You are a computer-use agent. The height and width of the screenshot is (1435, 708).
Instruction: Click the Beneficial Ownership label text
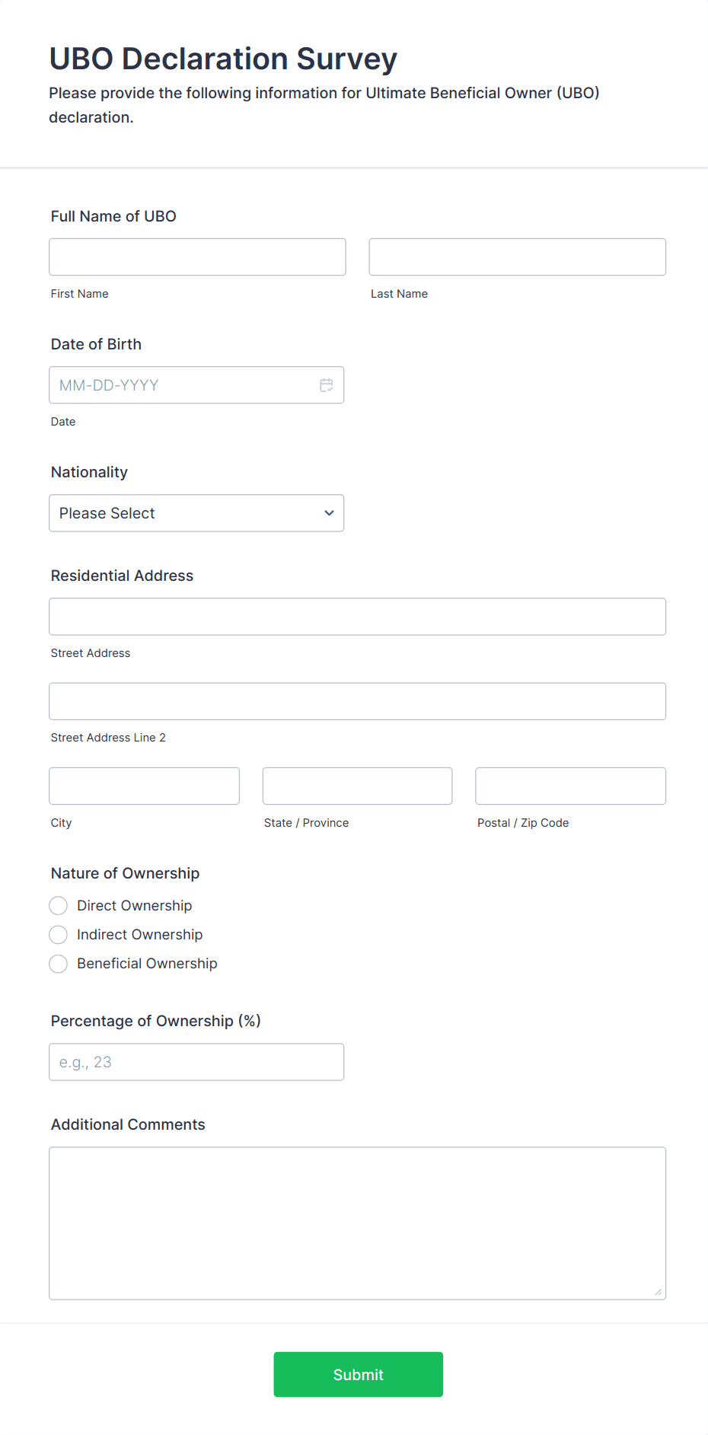[x=147, y=964]
